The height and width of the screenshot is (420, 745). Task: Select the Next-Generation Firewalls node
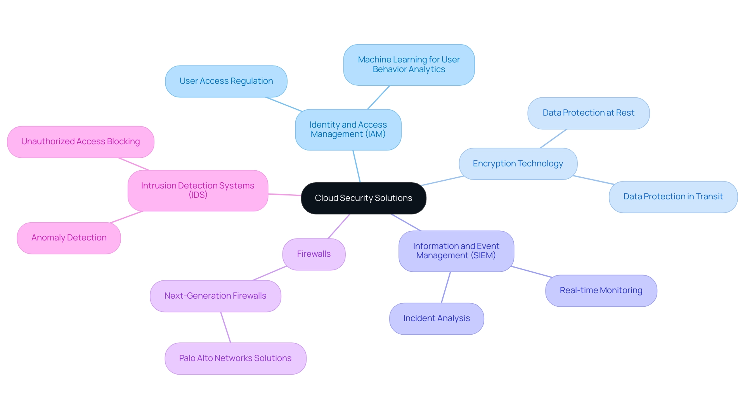(215, 295)
